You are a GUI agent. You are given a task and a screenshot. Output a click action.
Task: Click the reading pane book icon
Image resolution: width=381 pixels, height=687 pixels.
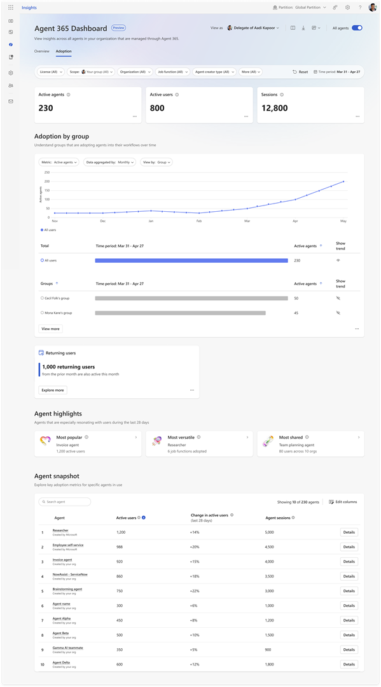[x=293, y=27]
